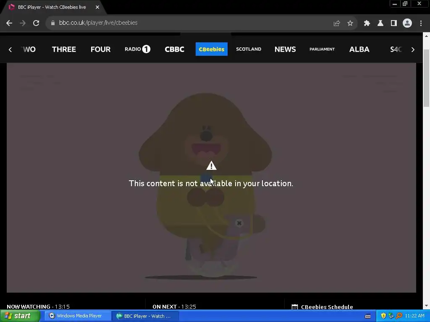
Task: Close the BBC iPlayer browser tab
Action: pyautogui.click(x=97, y=7)
